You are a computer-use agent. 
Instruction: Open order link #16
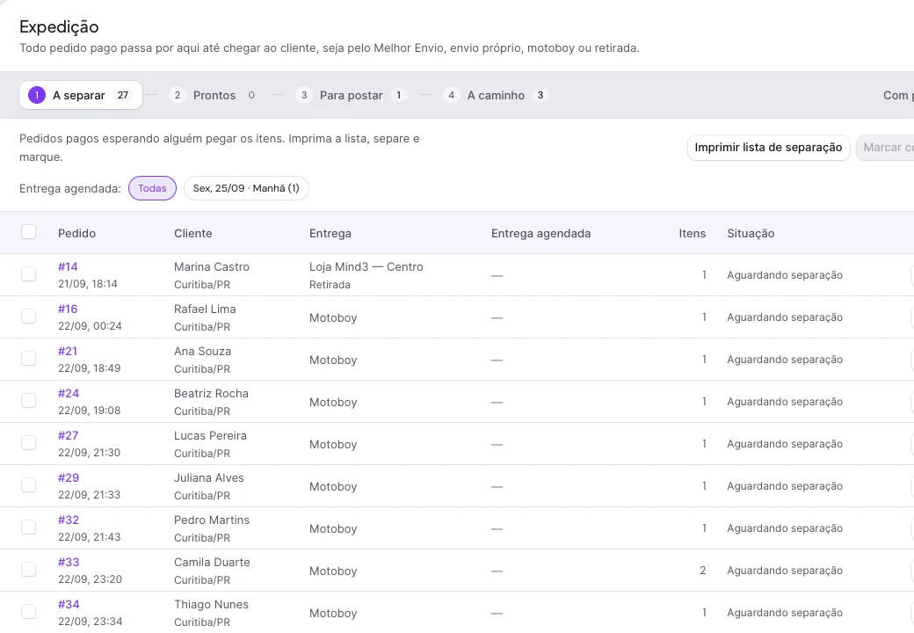click(68, 309)
